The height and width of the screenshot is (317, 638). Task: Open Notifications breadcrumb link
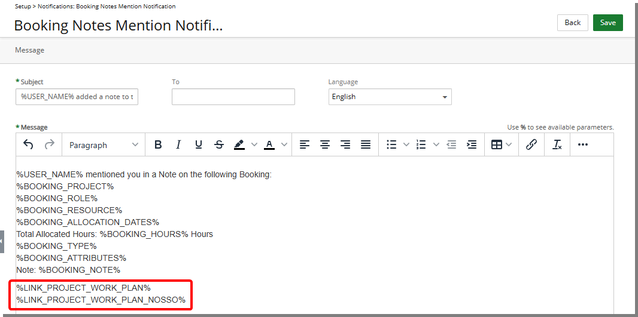[107, 7]
